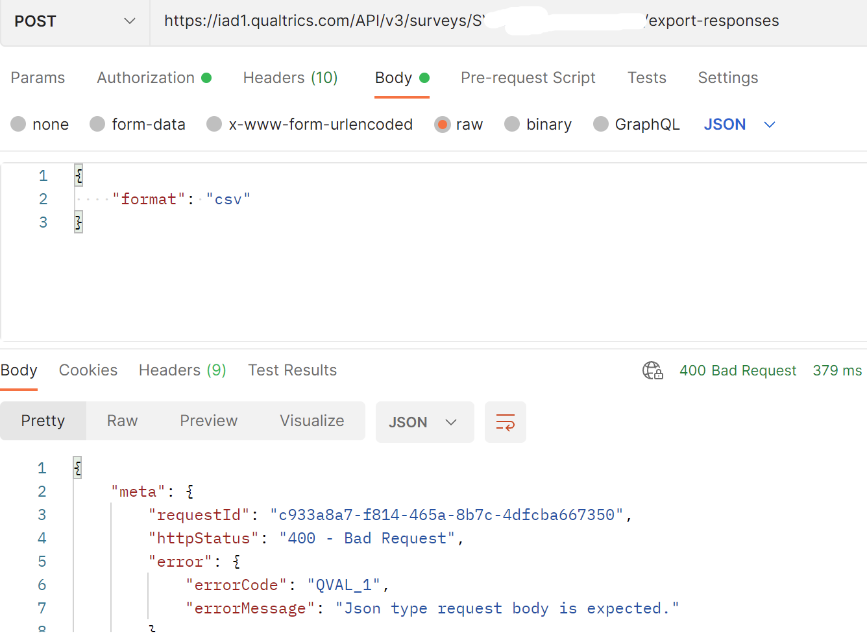This screenshot has width=867, height=640.
Task: Select the raw body type
Action: point(459,124)
